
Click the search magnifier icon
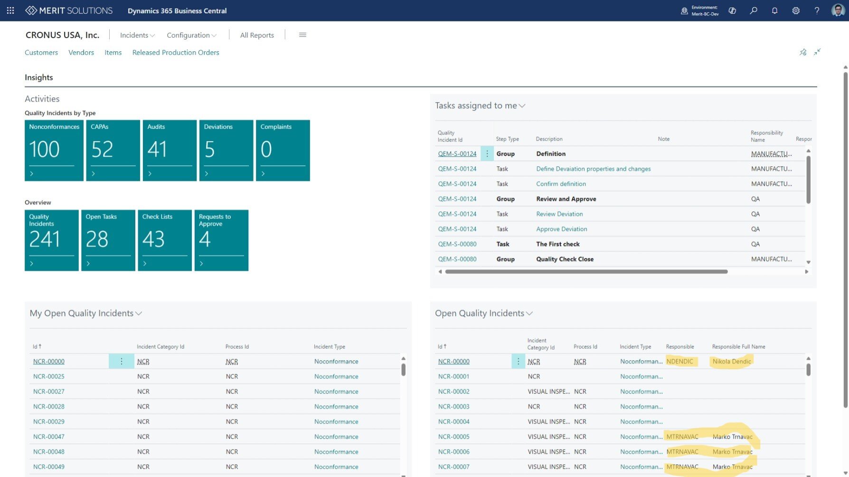click(x=754, y=10)
